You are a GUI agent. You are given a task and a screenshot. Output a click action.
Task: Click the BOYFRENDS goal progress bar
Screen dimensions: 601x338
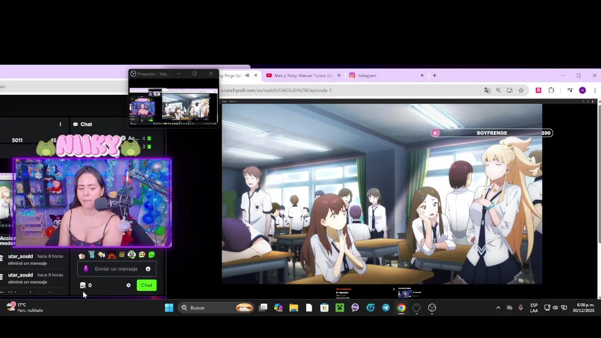point(492,133)
